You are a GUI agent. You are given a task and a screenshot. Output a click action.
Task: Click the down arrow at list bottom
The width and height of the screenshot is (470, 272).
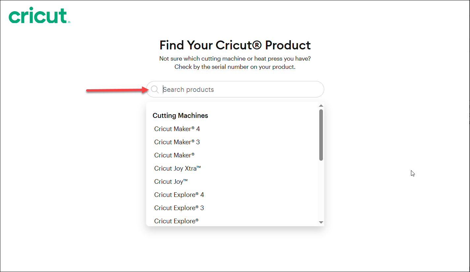pos(321,222)
